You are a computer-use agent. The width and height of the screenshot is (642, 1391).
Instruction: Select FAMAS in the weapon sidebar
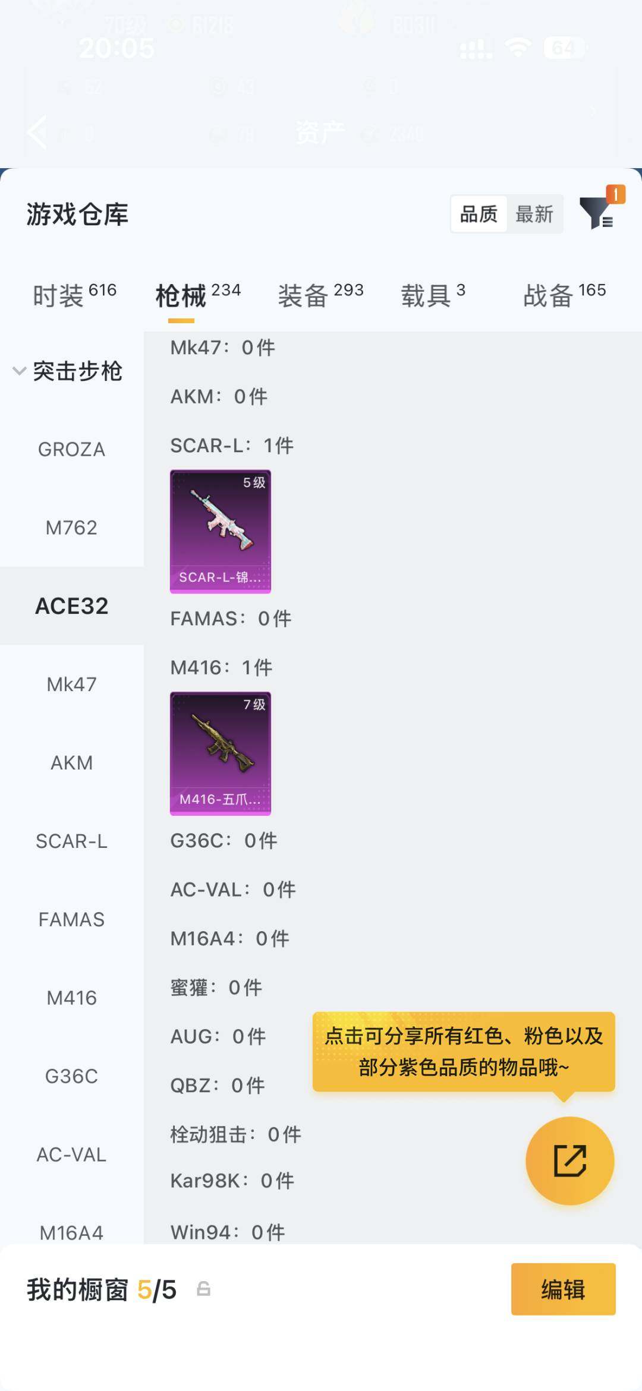71,920
